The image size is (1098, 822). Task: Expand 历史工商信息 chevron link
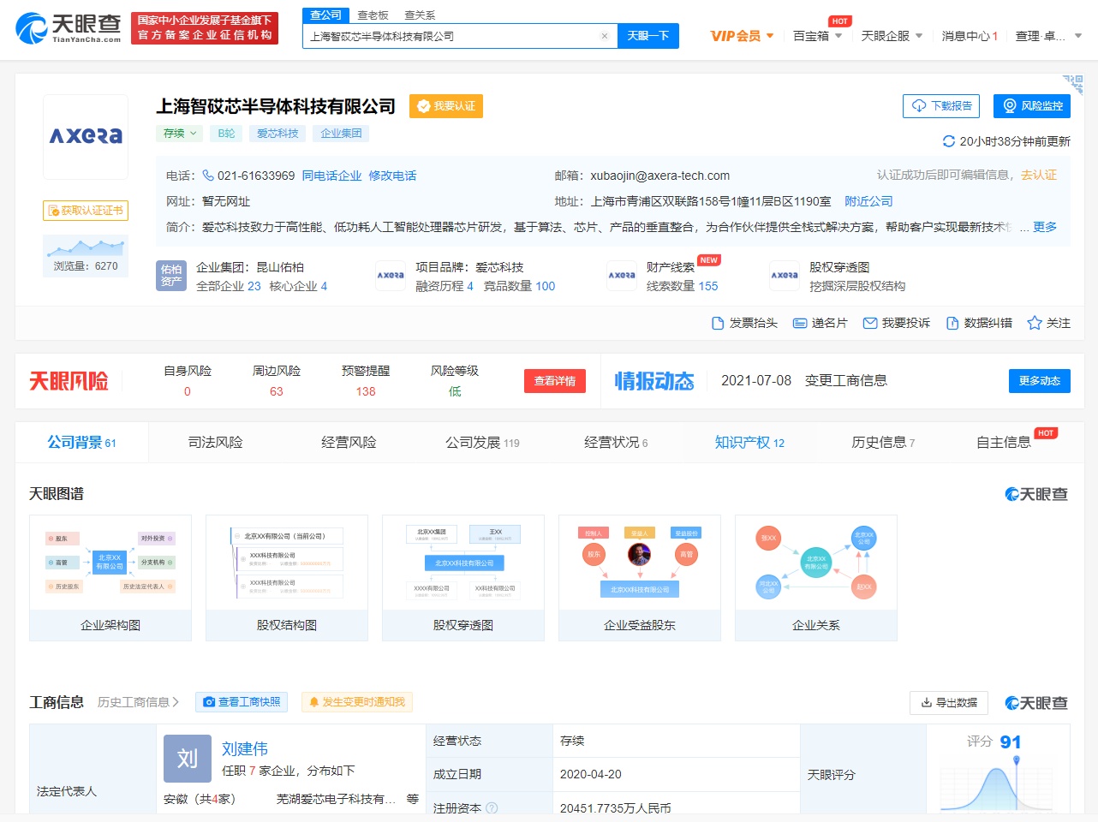click(139, 702)
